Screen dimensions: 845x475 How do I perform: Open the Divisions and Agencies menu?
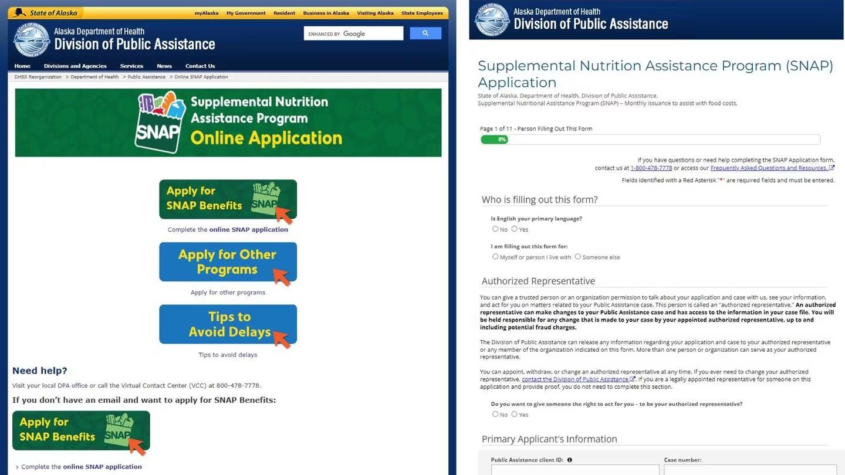point(75,66)
